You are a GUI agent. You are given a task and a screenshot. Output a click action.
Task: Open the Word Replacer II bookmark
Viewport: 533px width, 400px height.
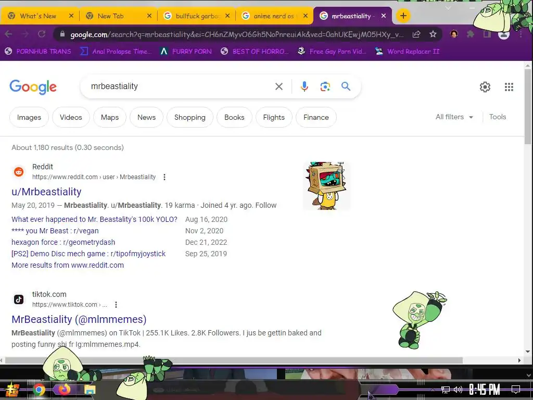click(x=407, y=52)
